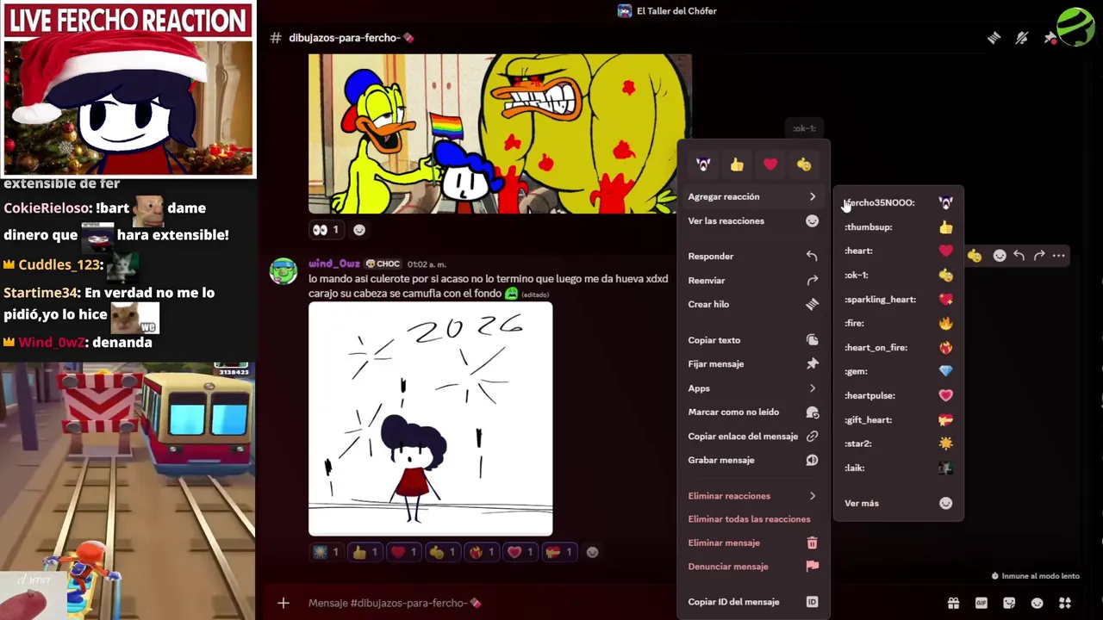Focus the Mensaje #dibujazos-para-fercho input field
Viewport: 1103px width, 620px height.
click(491, 603)
